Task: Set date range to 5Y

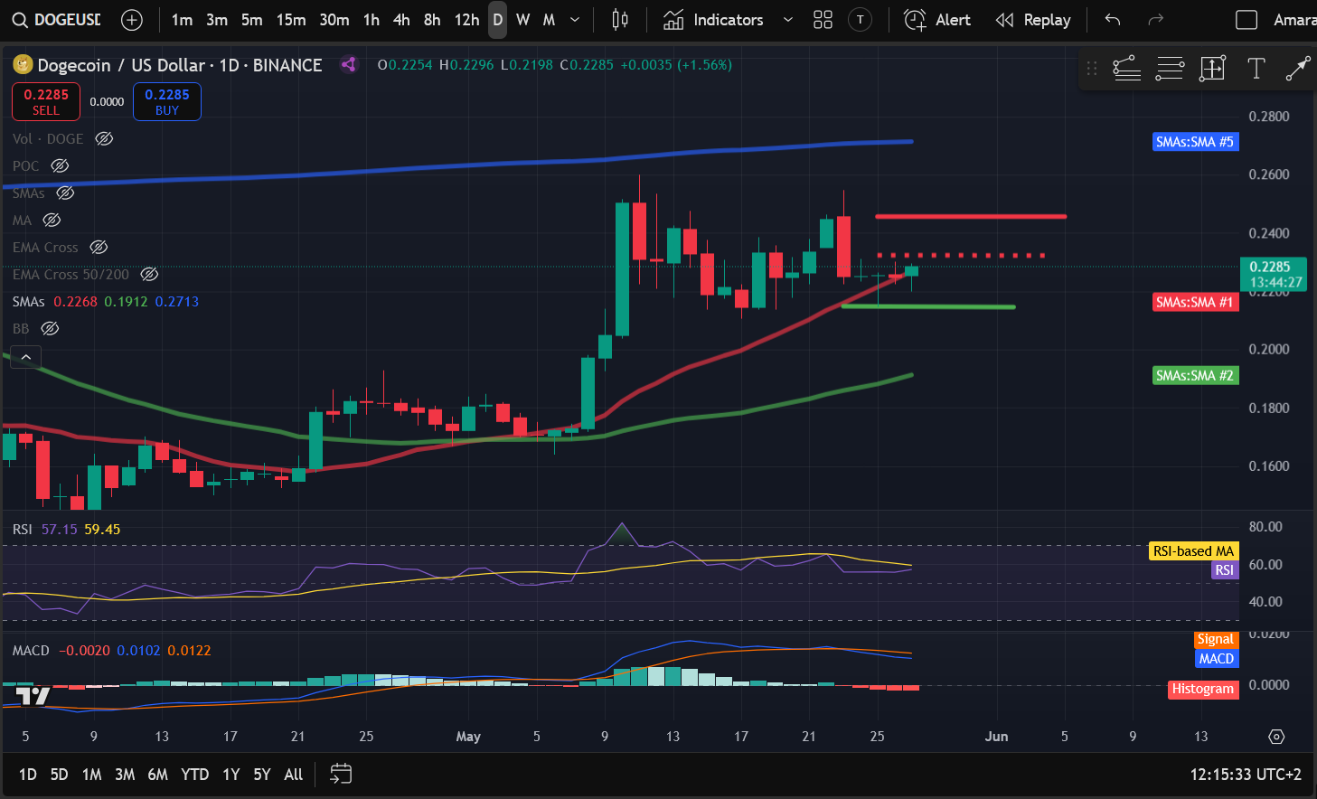Action: 262,775
